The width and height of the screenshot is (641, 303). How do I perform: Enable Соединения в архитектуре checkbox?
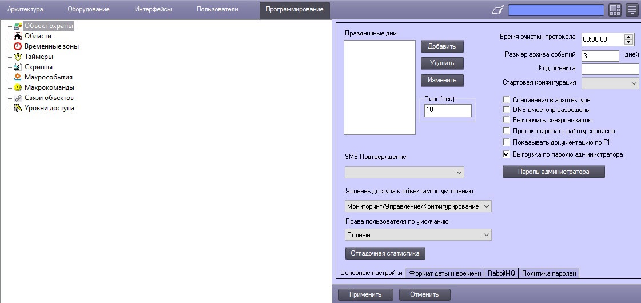click(506, 99)
